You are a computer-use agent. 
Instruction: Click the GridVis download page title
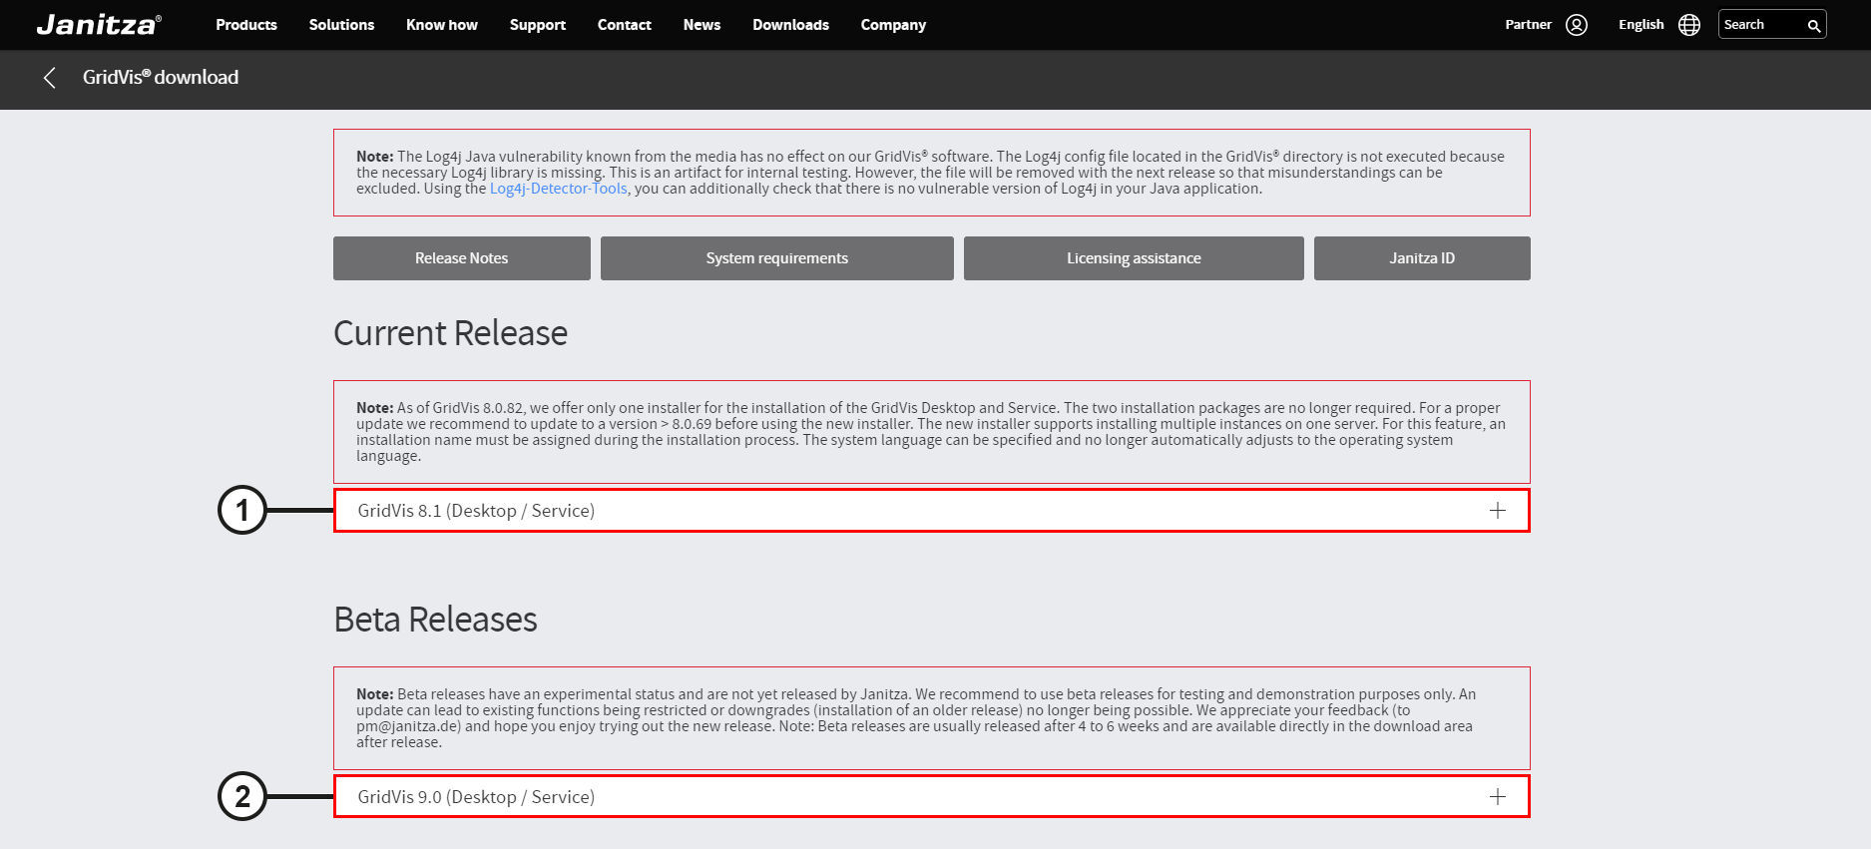161,78
